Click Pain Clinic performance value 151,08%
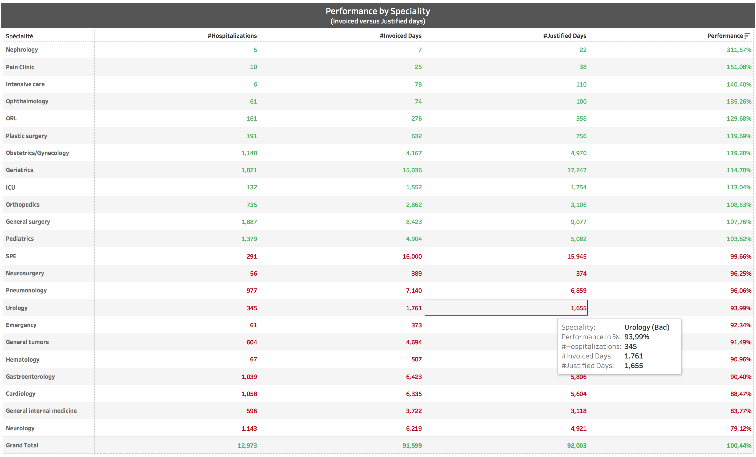Image resolution: width=756 pixels, height=457 pixels. (738, 67)
